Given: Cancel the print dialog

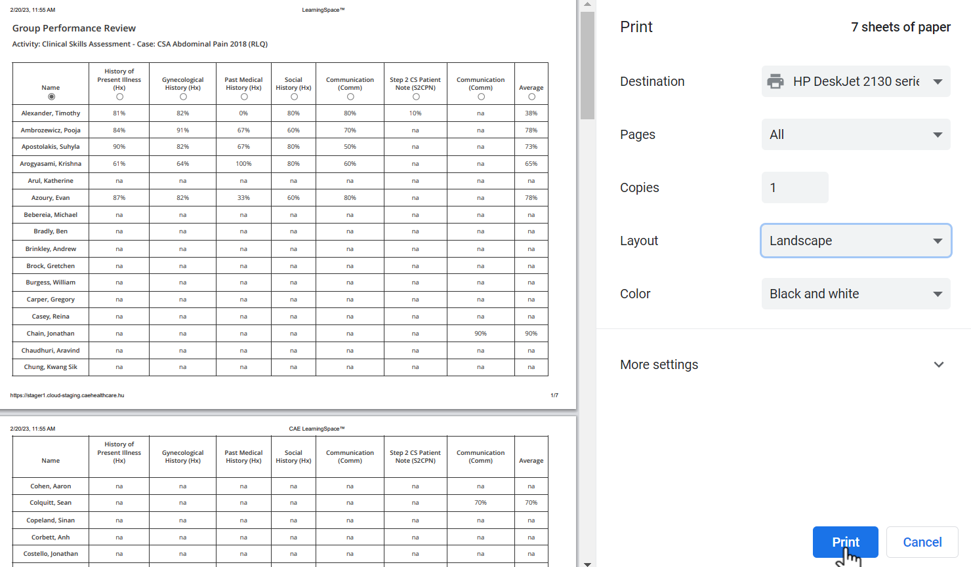Looking at the screenshot, I should pyautogui.click(x=922, y=542).
